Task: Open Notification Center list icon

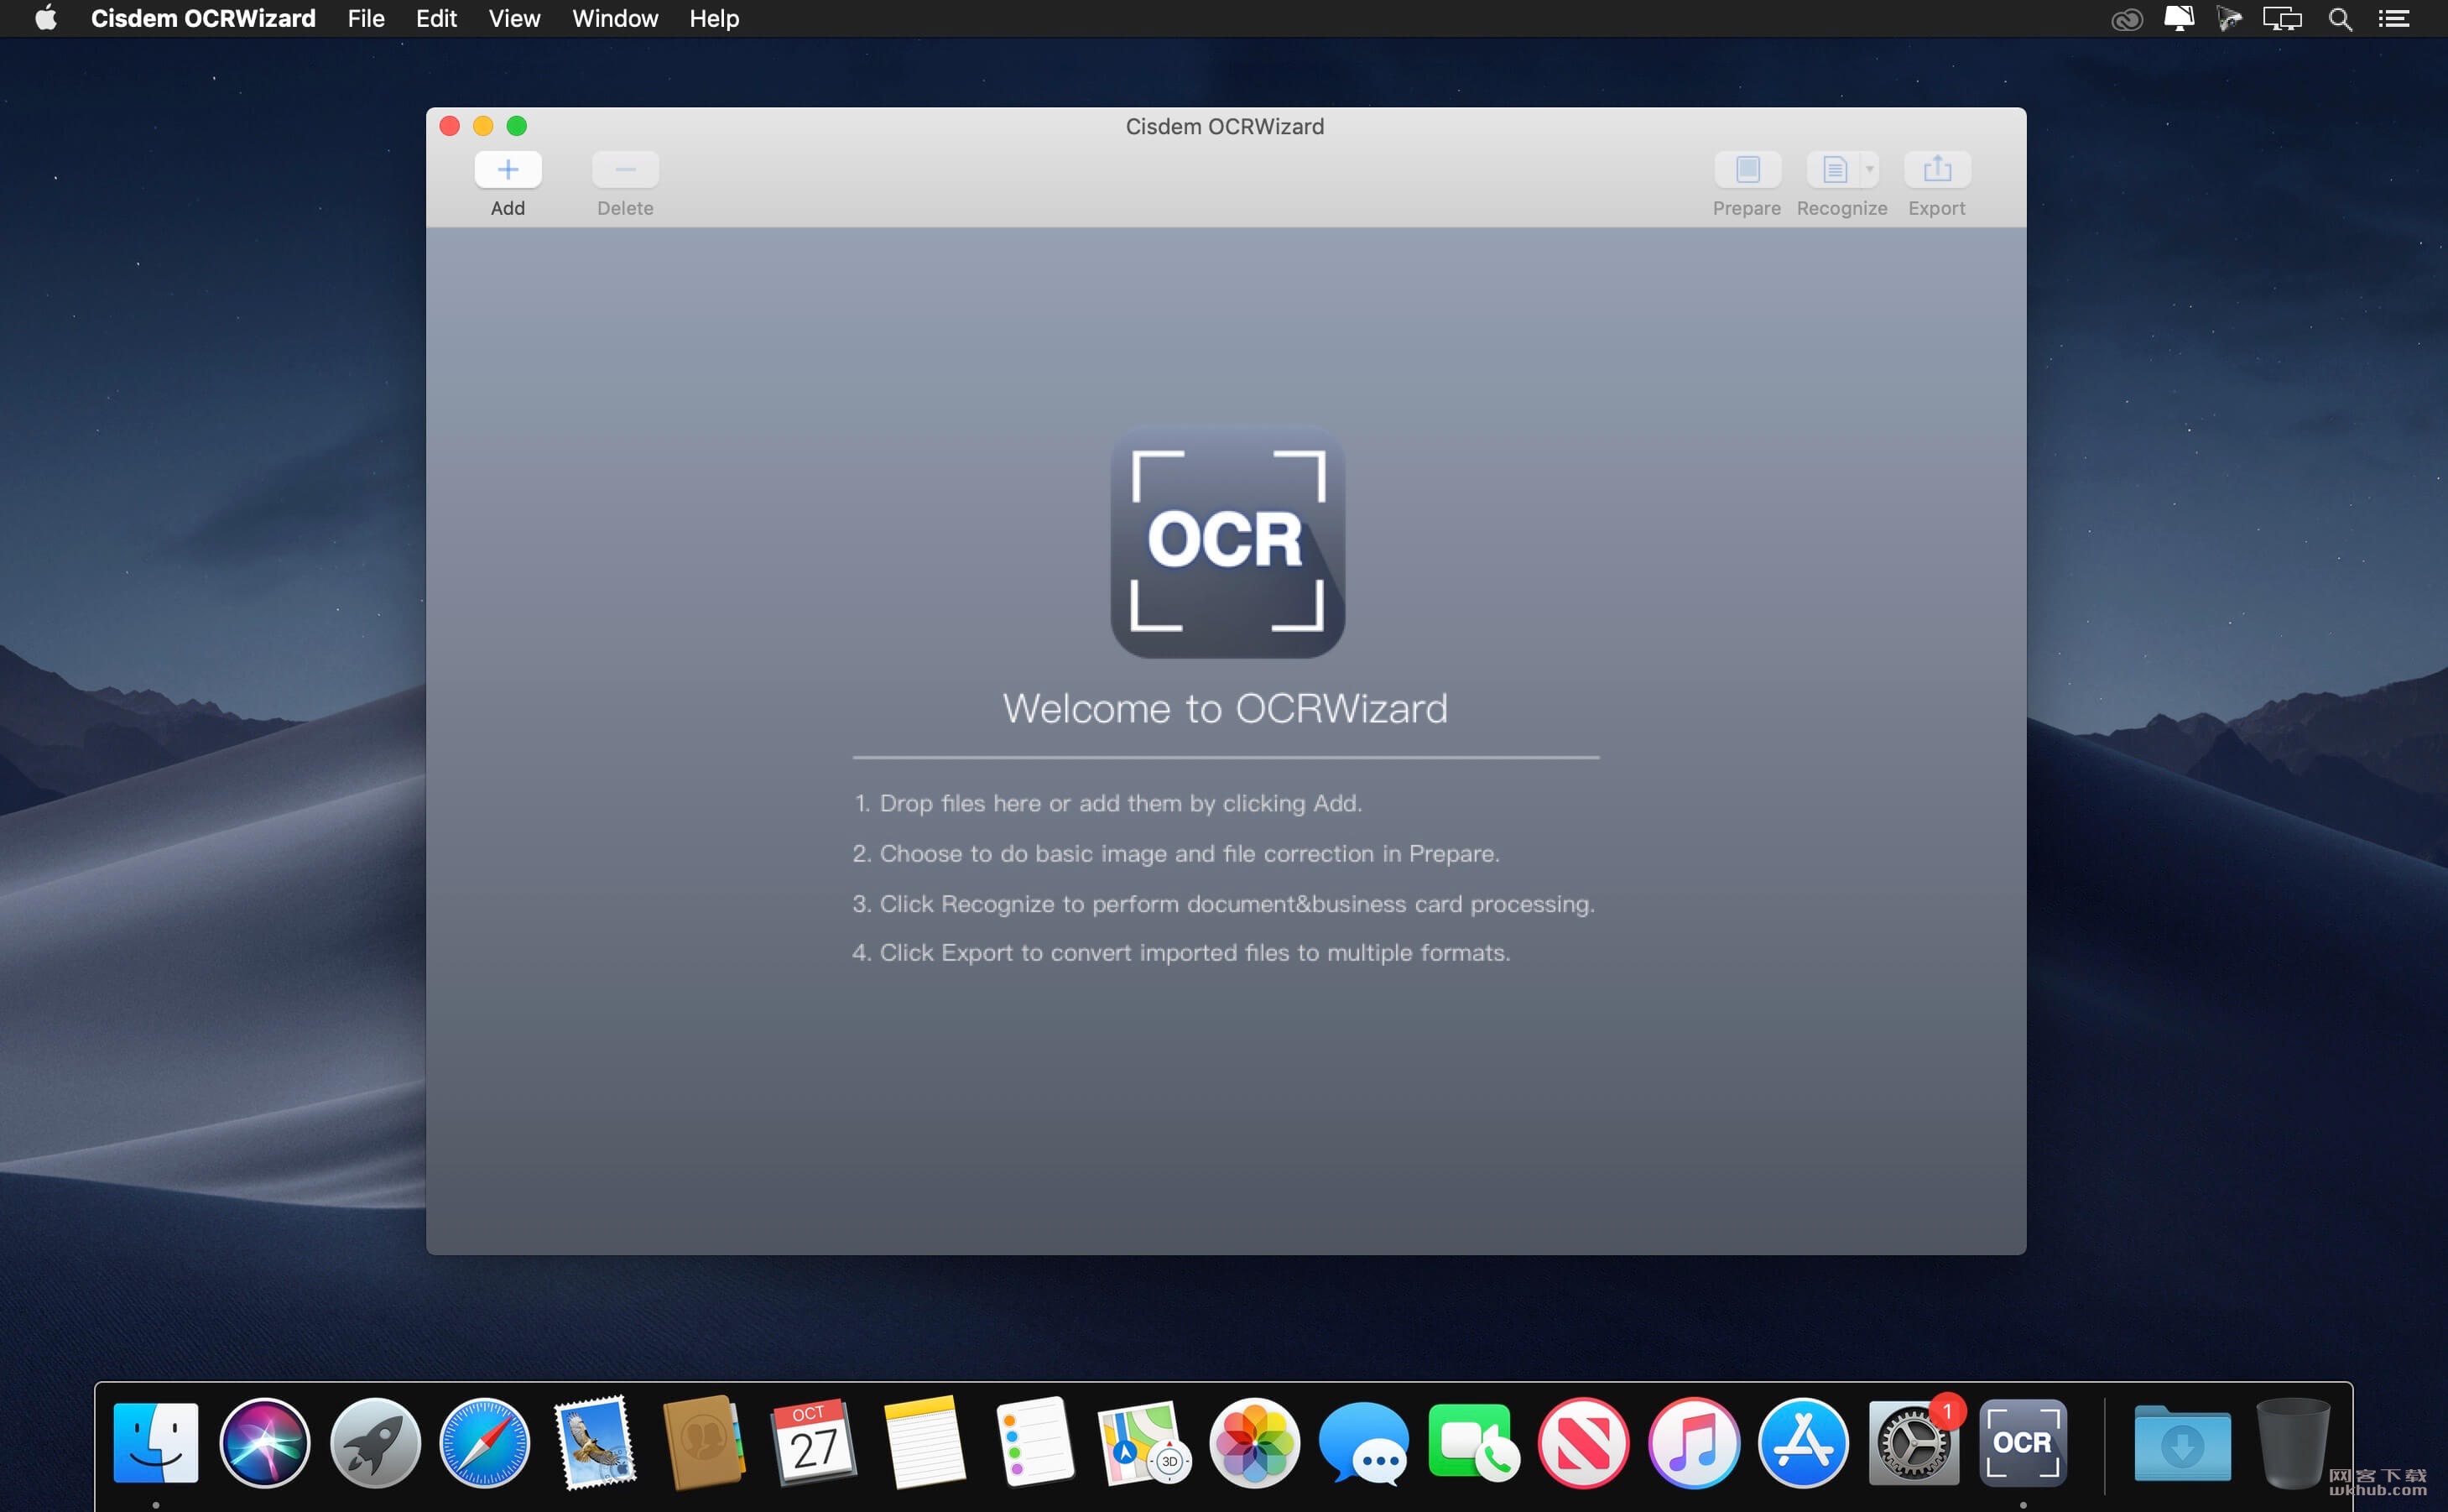Action: [2393, 19]
